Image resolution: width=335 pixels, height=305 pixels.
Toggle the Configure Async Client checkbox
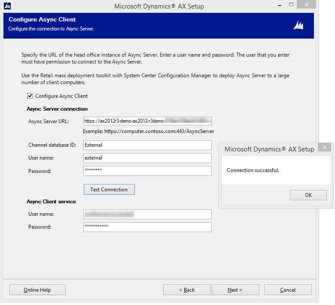pos(30,96)
